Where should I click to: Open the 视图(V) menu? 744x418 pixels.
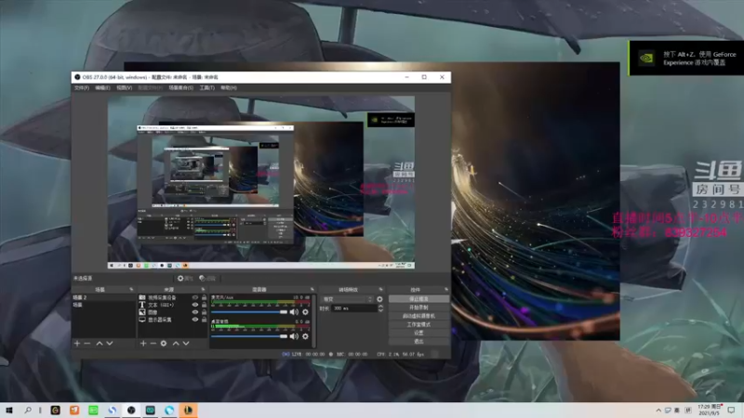tap(125, 87)
